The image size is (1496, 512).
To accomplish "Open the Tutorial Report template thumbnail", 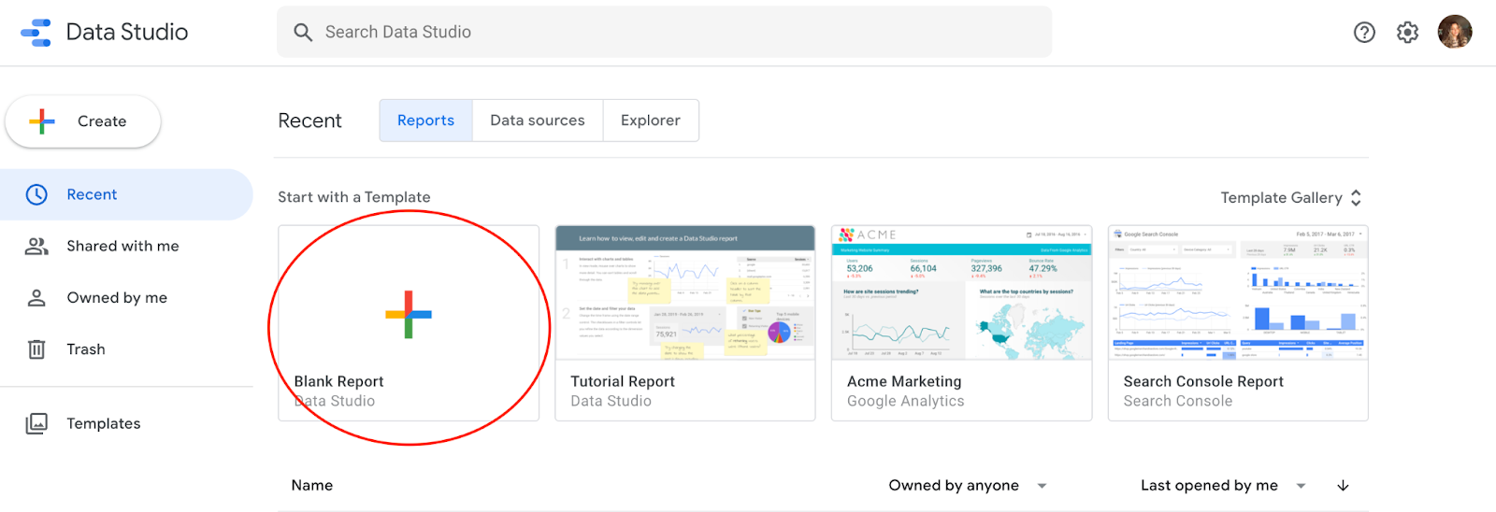I will (685, 292).
